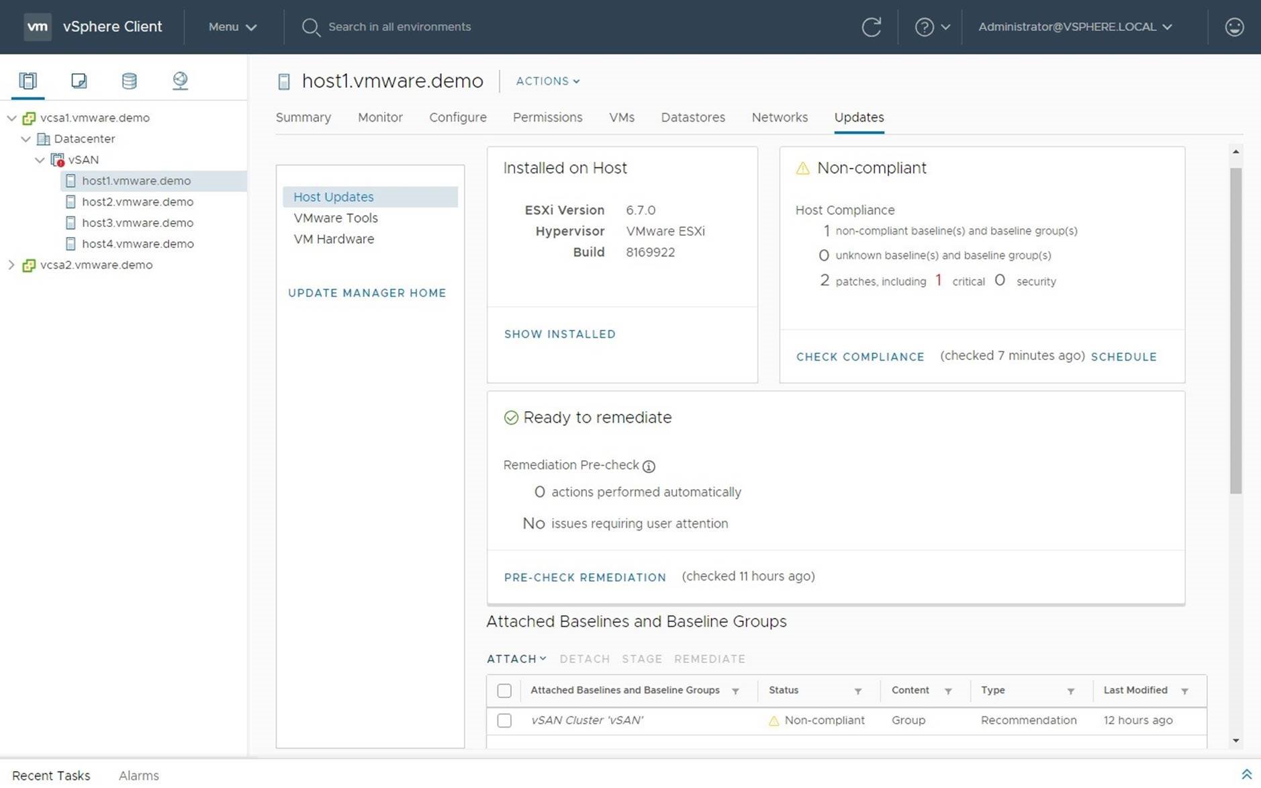The image size is (1261, 788).
Task: Expand the bottom tasks panel double-chevron
Action: point(1246,775)
